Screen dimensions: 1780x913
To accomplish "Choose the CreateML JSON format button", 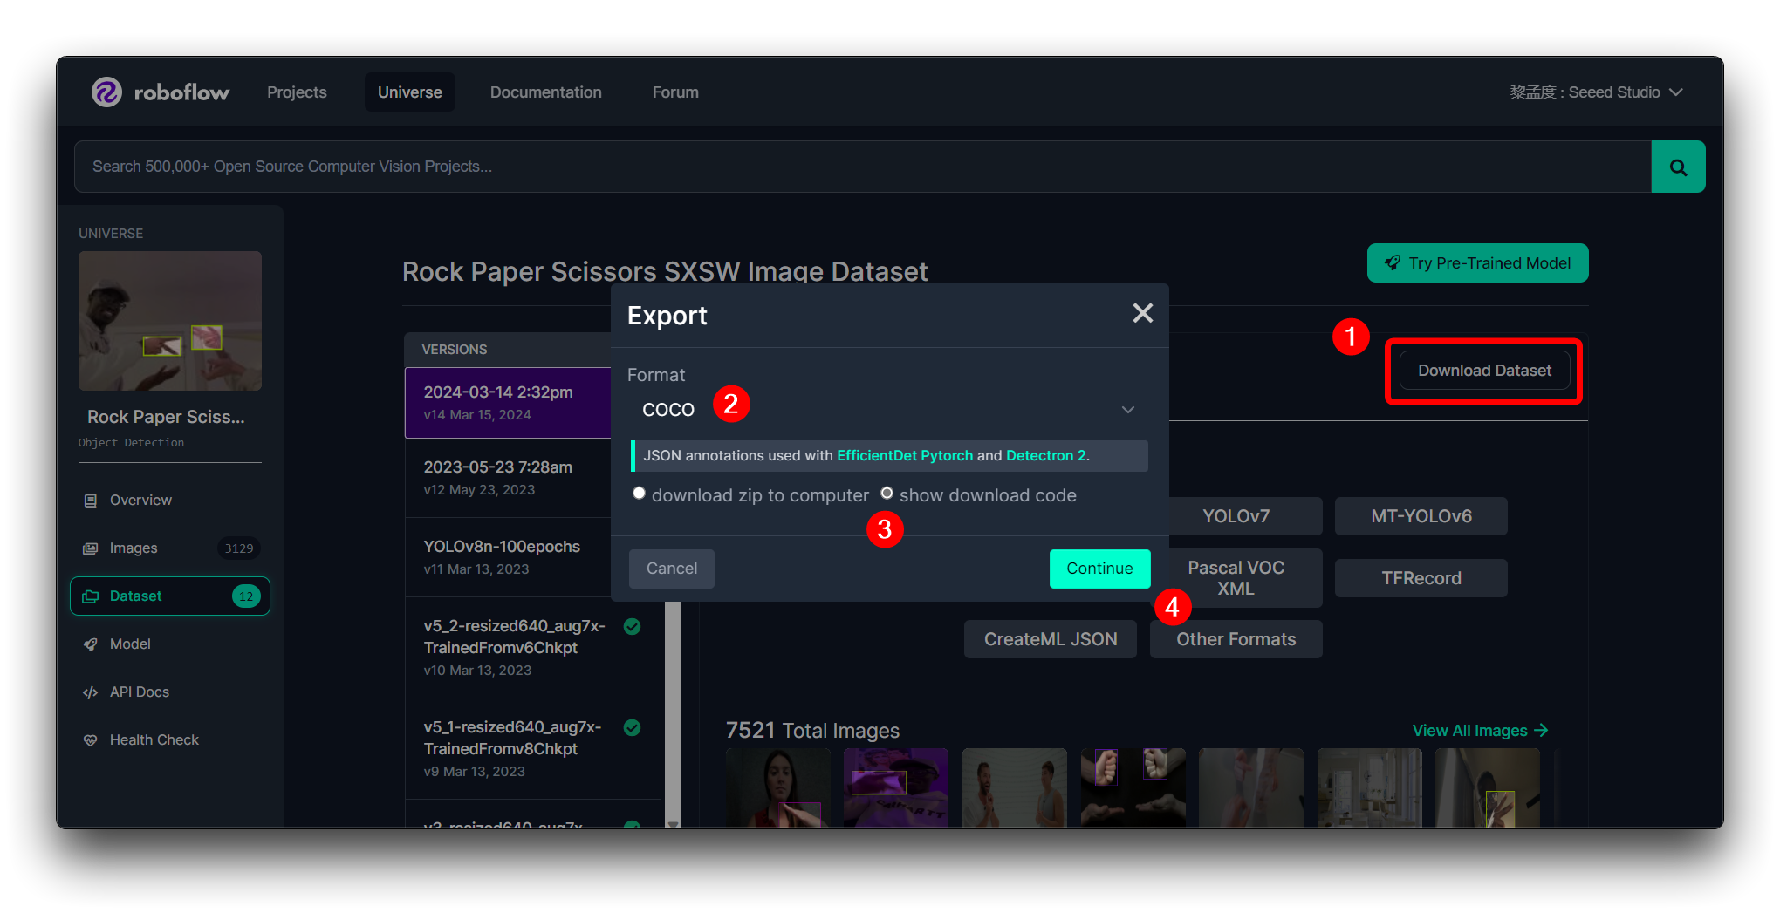I will 1051,639.
